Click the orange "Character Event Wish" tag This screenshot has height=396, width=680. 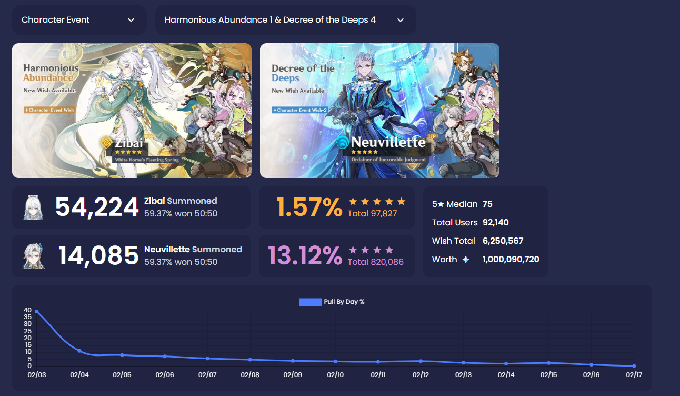(x=49, y=110)
